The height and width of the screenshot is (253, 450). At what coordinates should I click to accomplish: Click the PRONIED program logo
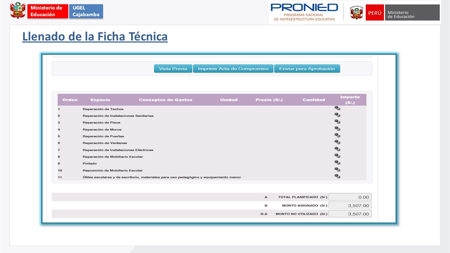(x=304, y=12)
